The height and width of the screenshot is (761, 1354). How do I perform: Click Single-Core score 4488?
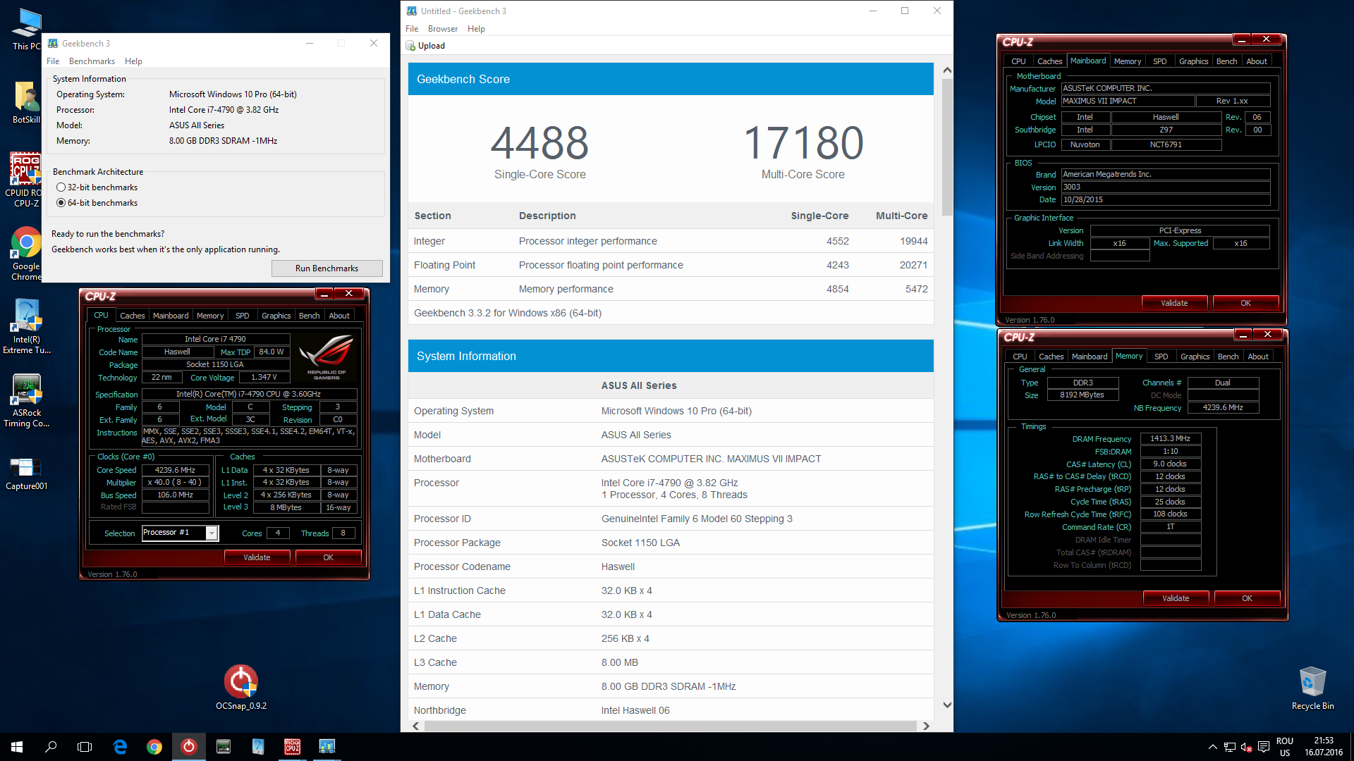pos(539,143)
